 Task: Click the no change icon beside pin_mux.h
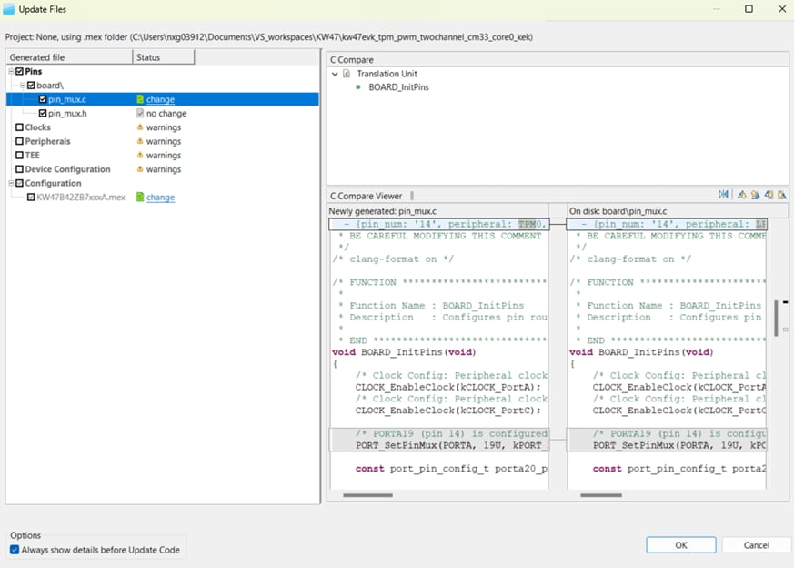pos(139,114)
